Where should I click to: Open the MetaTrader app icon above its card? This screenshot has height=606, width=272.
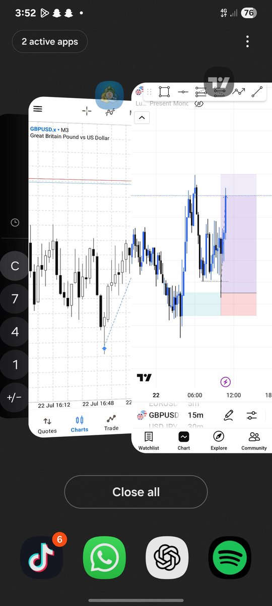tap(110, 95)
